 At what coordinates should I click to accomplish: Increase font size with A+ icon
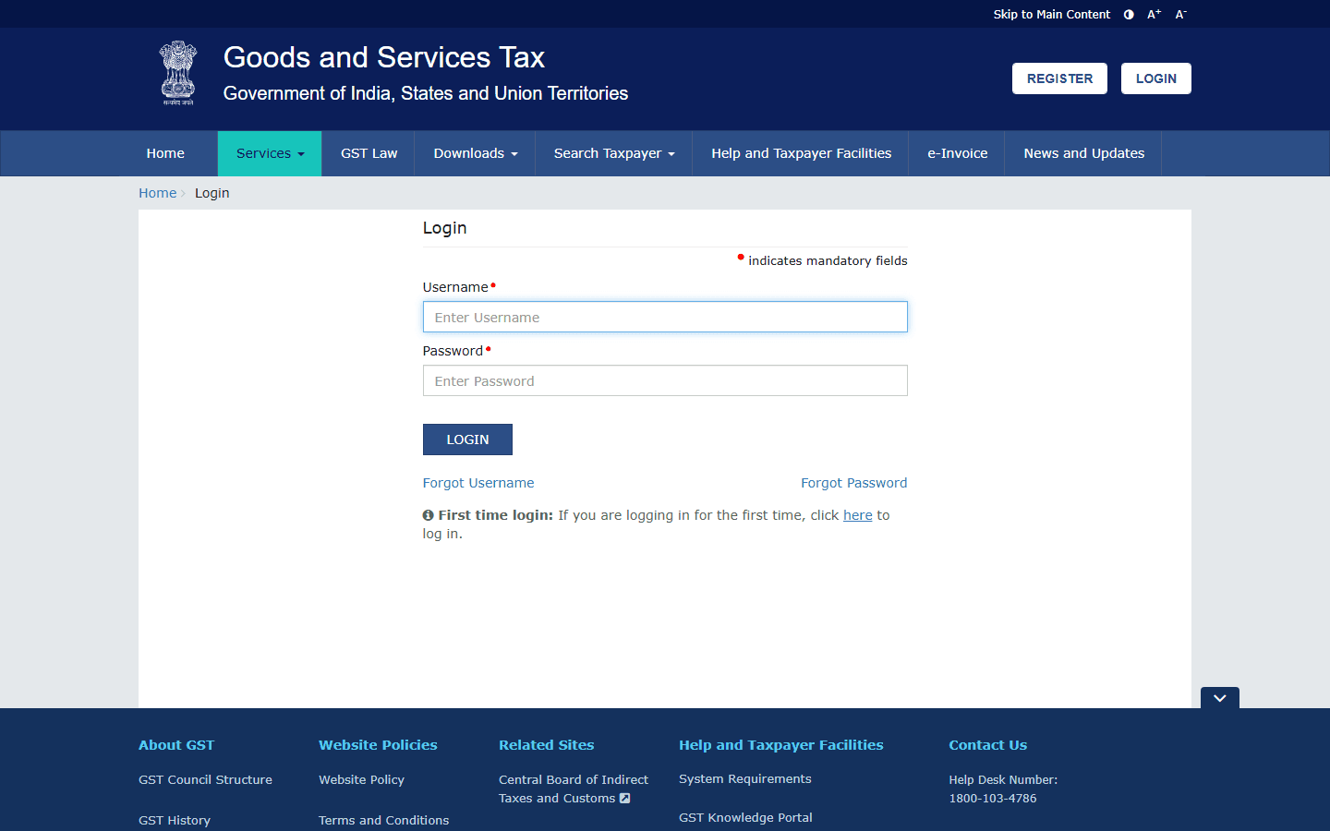click(1155, 15)
